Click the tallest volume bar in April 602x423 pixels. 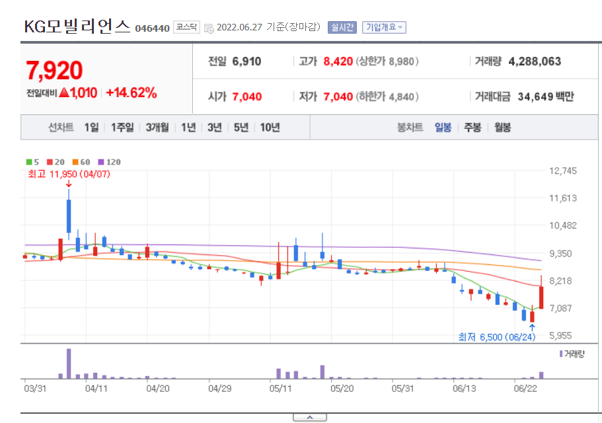pos(69,364)
